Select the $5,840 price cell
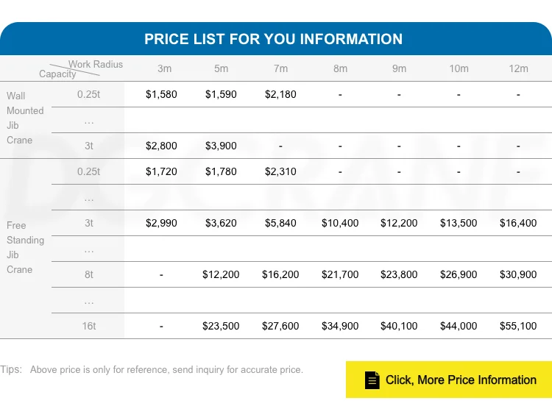The image size is (552, 420). [280, 223]
